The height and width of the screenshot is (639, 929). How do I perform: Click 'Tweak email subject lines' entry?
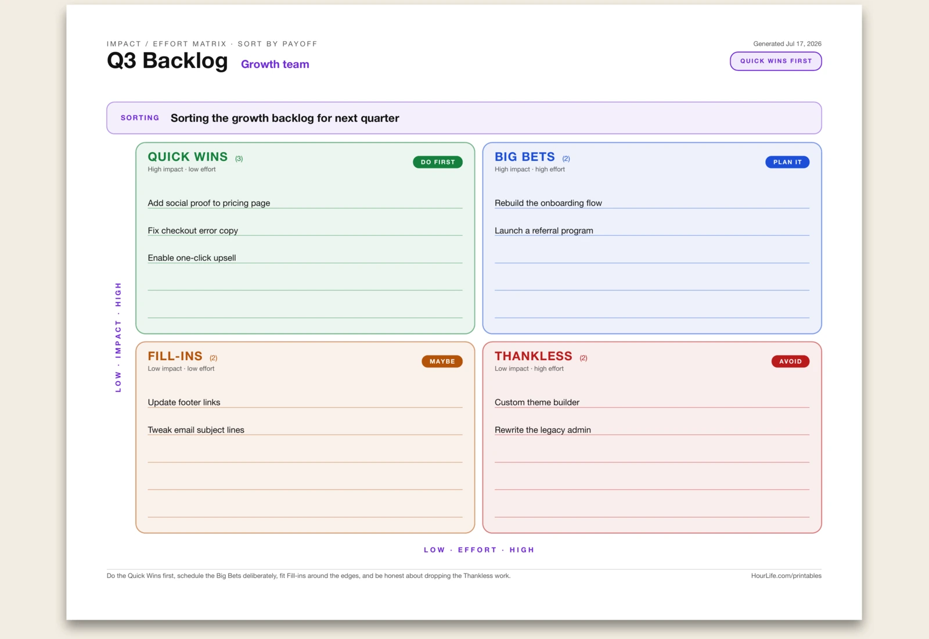pyautogui.click(x=305, y=429)
